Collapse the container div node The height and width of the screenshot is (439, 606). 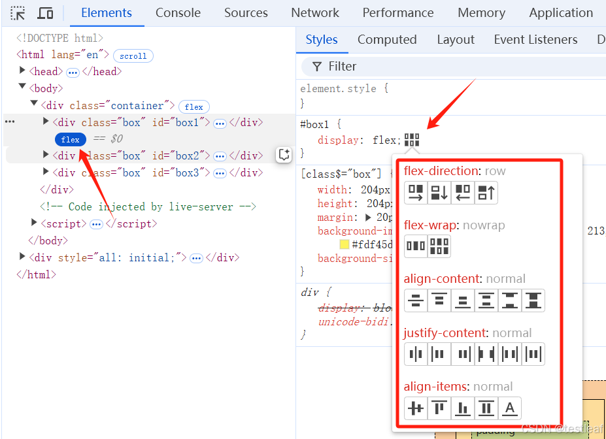pos(34,103)
